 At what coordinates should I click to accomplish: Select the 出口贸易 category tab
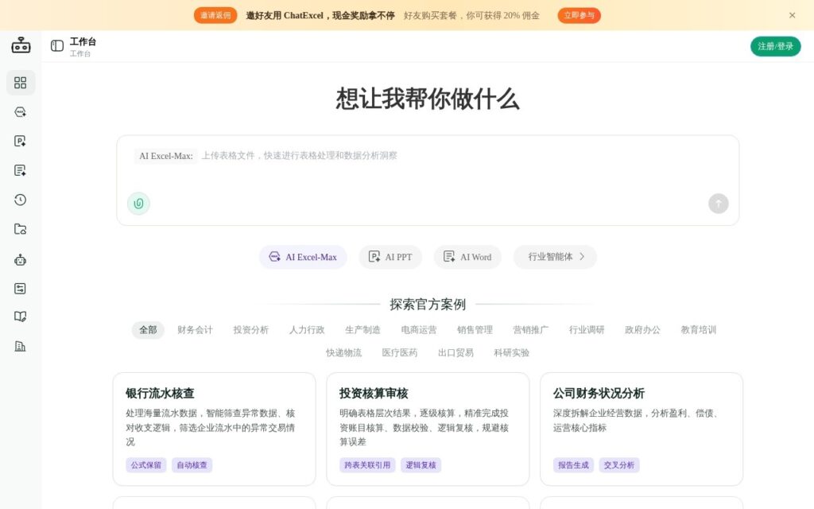click(x=455, y=352)
